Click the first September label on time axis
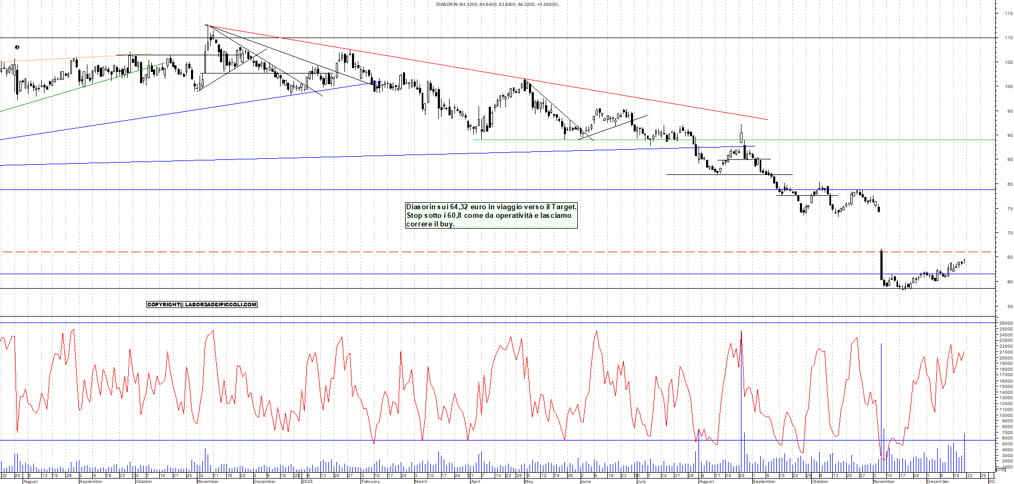Screen dimensions: 1014x484 click(91, 481)
